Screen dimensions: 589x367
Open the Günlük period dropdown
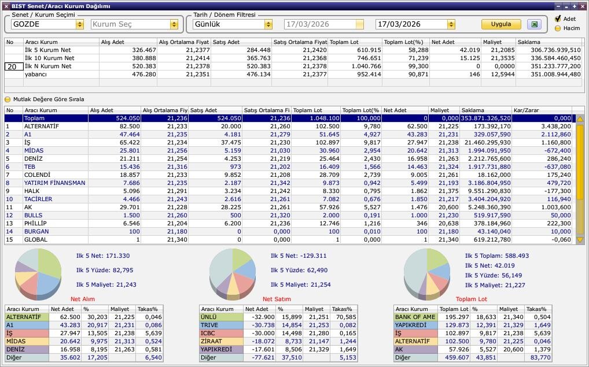[x=268, y=24]
